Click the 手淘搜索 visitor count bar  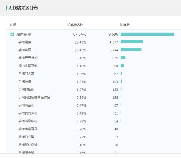point(132,42)
